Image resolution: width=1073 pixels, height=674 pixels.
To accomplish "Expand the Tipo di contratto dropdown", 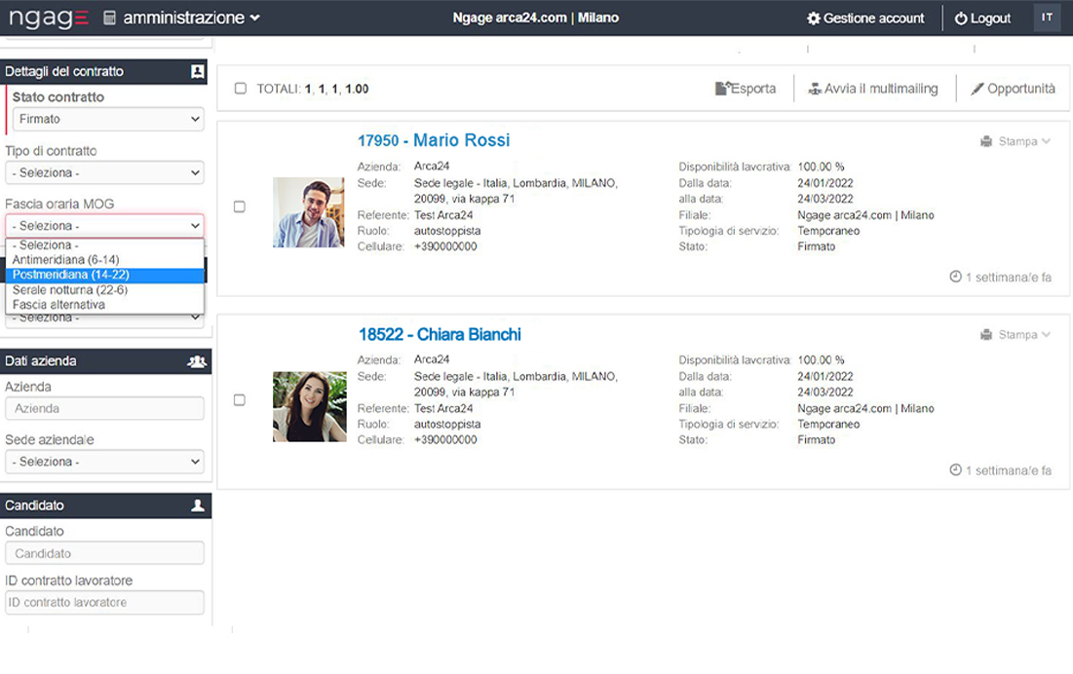I will pyautogui.click(x=106, y=172).
